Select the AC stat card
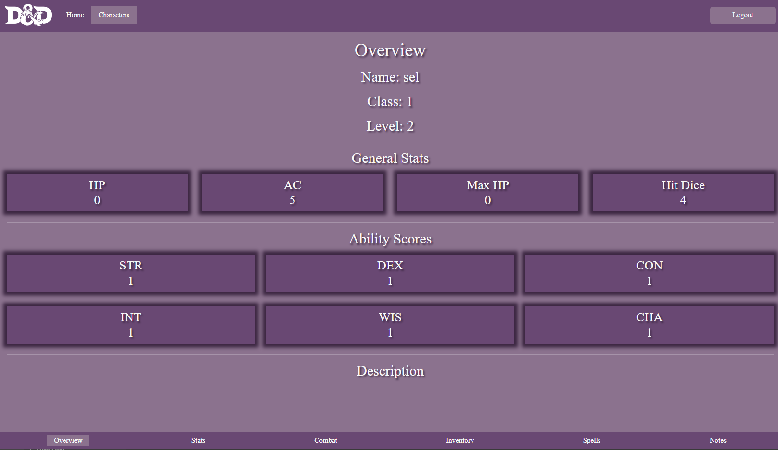Image resolution: width=778 pixels, height=450 pixels. tap(293, 193)
